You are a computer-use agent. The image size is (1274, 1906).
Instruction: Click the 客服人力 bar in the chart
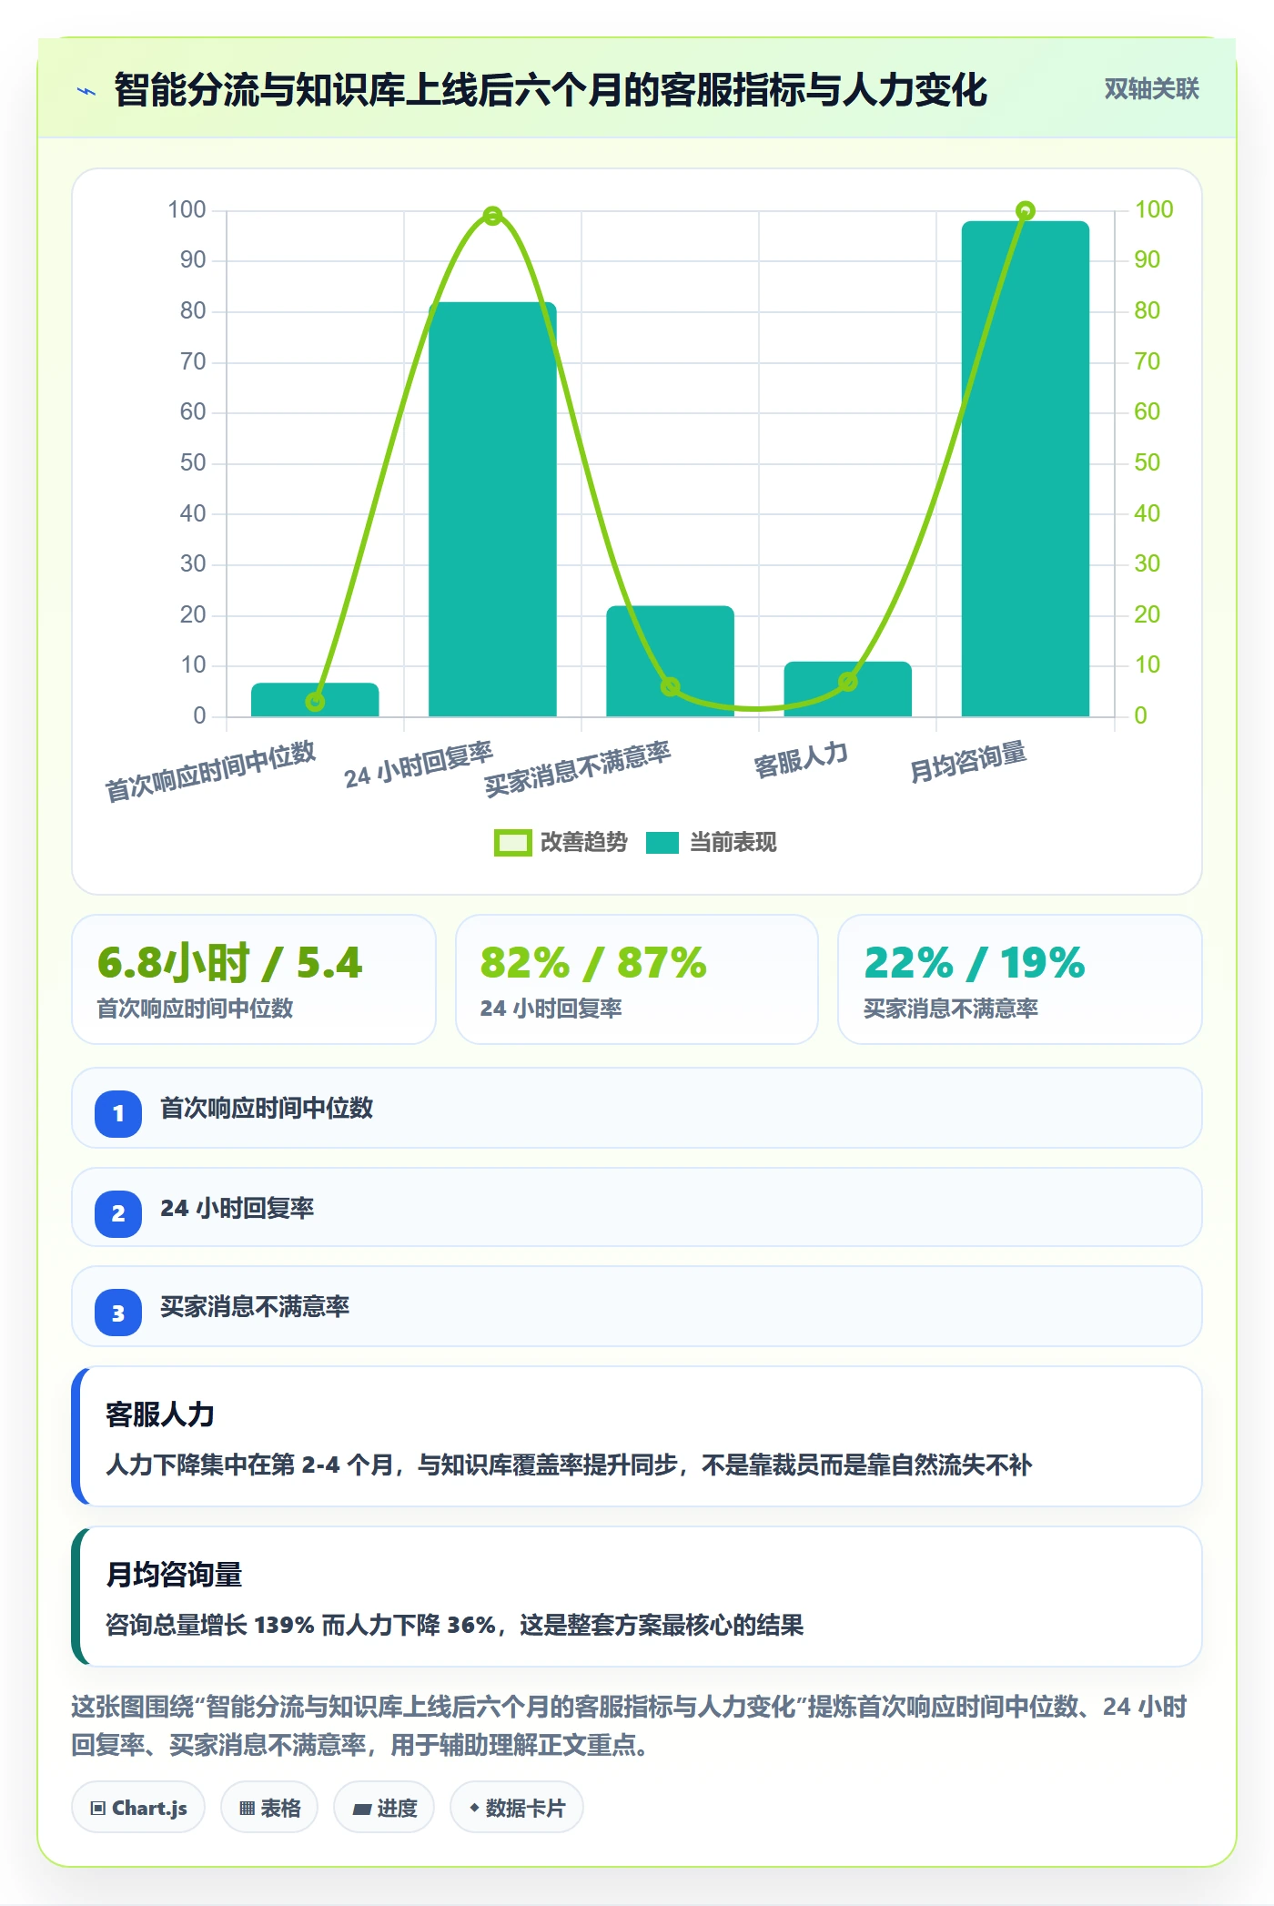848,689
